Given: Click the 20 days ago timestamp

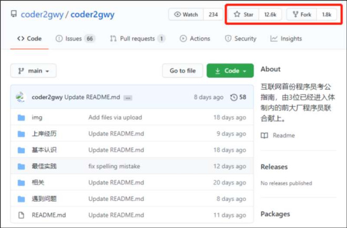Looking at the screenshot, I should point(230,183).
